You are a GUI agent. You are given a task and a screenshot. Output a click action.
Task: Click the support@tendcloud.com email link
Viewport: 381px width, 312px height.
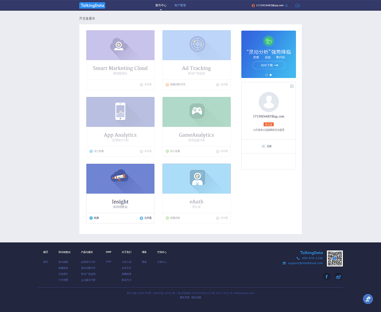pyautogui.click(x=305, y=263)
